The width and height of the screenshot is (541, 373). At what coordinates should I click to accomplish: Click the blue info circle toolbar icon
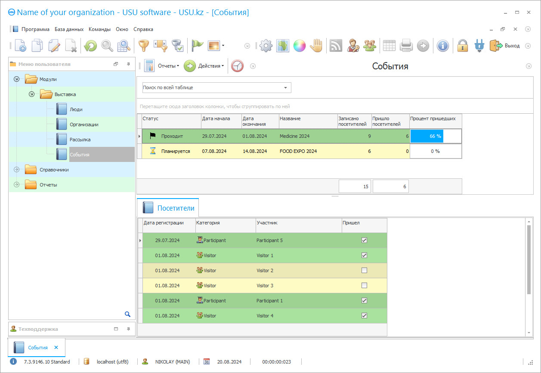[442, 46]
